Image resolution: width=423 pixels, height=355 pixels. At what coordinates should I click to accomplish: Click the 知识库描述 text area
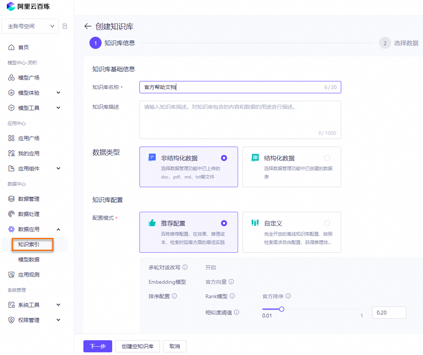tap(240, 120)
